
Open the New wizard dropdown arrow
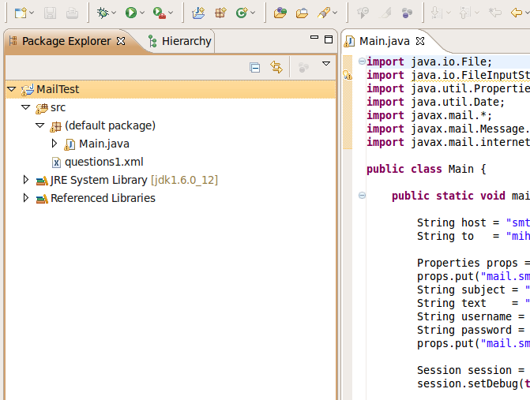(32, 13)
